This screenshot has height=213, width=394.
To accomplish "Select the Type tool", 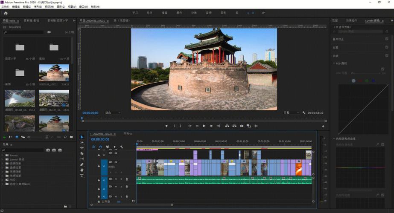I will pyautogui.click(x=82, y=176).
